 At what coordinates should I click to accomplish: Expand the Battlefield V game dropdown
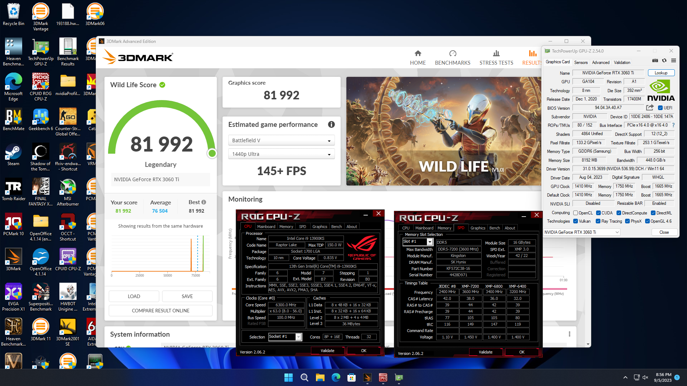[x=281, y=140]
